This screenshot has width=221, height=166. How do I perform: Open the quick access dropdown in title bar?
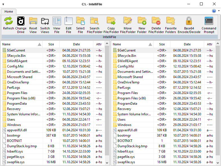[3, 4]
